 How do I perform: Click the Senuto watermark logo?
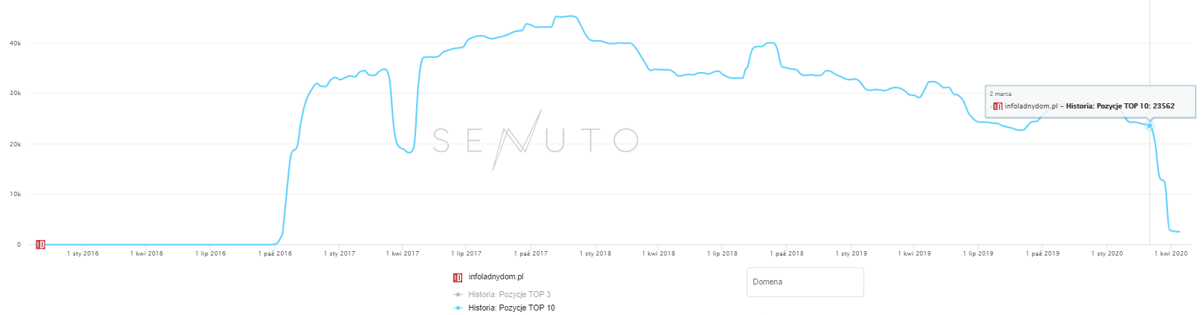point(535,140)
